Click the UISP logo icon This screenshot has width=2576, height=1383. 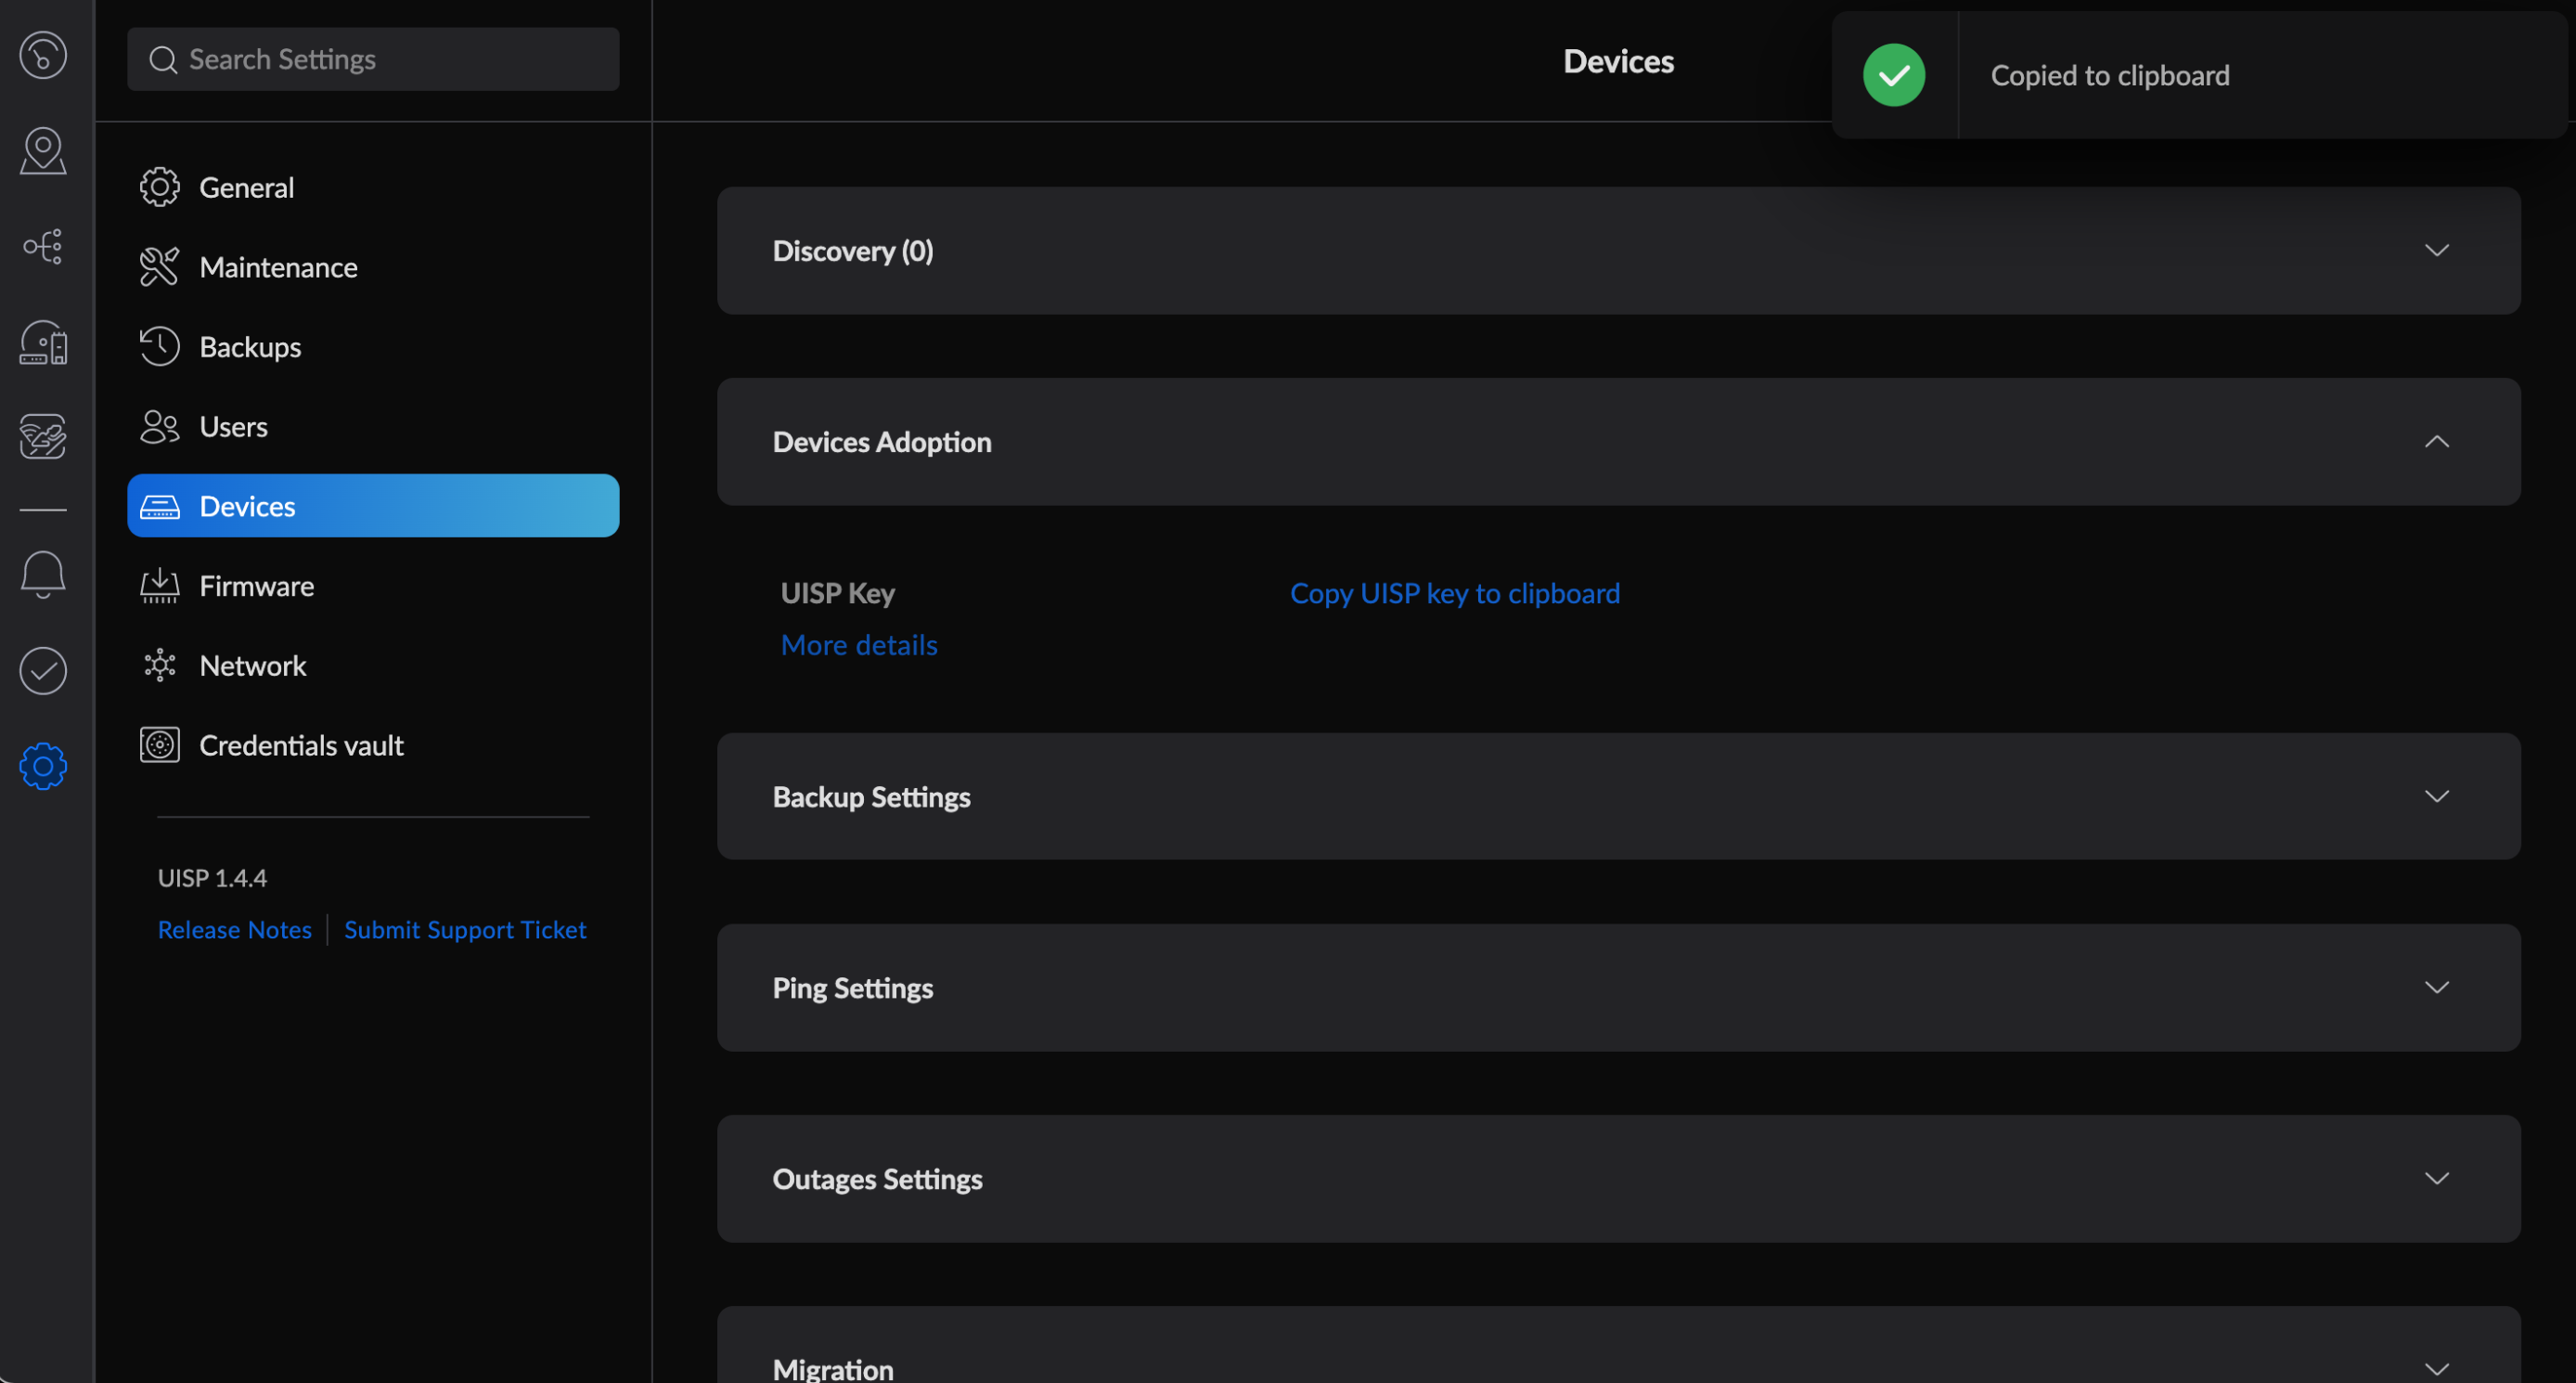(x=43, y=55)
